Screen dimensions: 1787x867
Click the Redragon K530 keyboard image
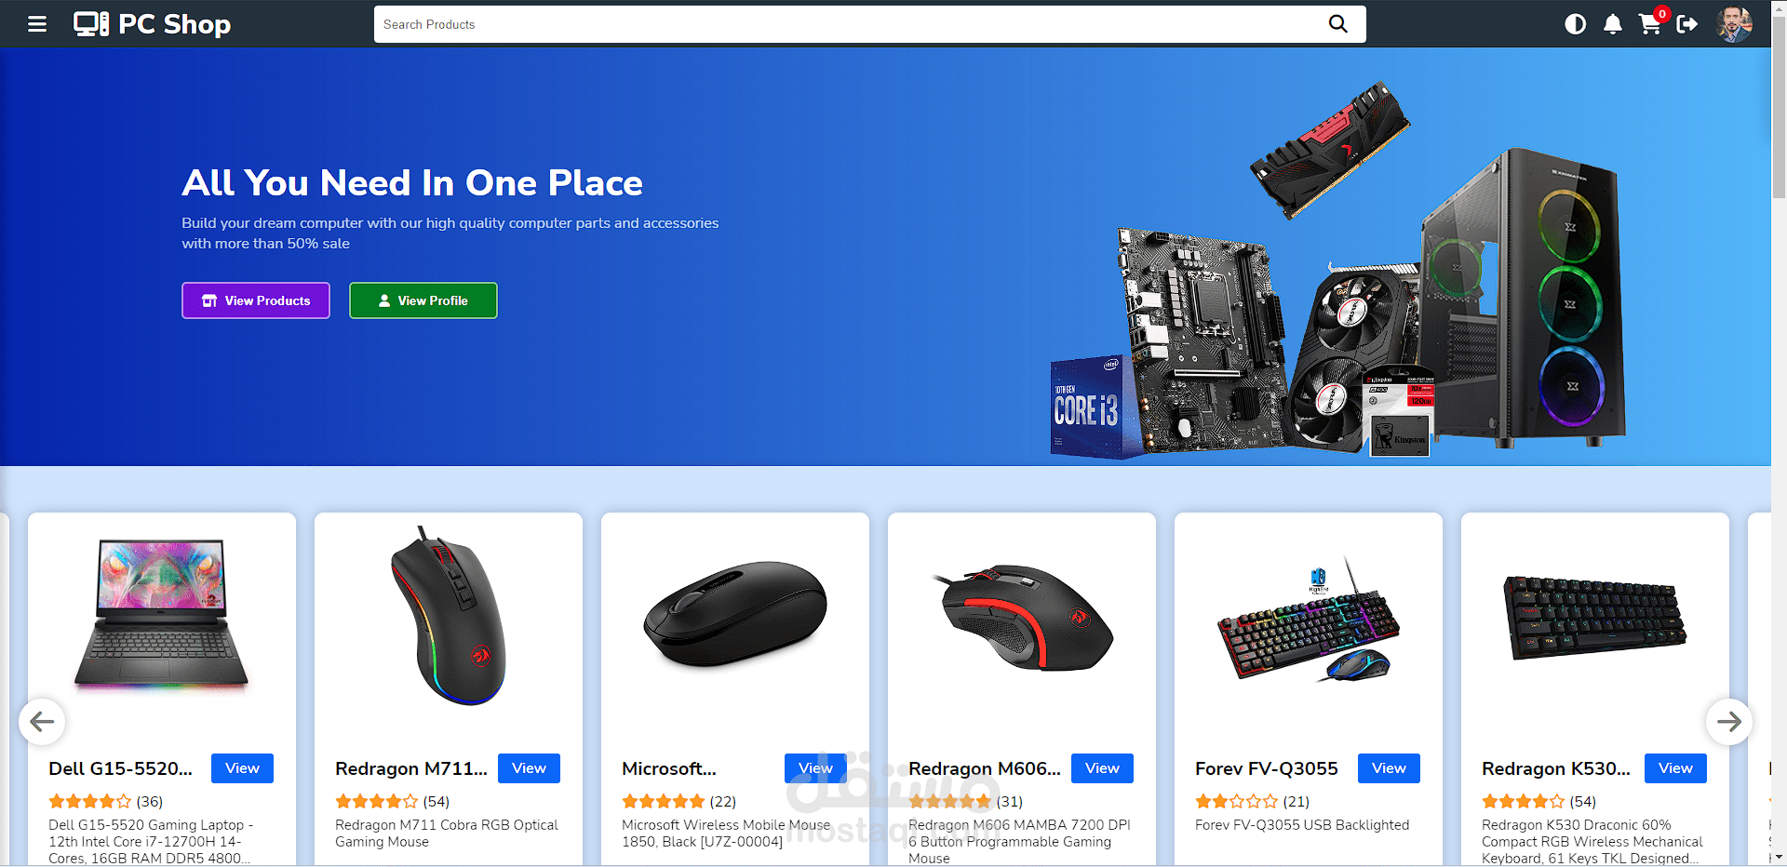pos(1595,616)
